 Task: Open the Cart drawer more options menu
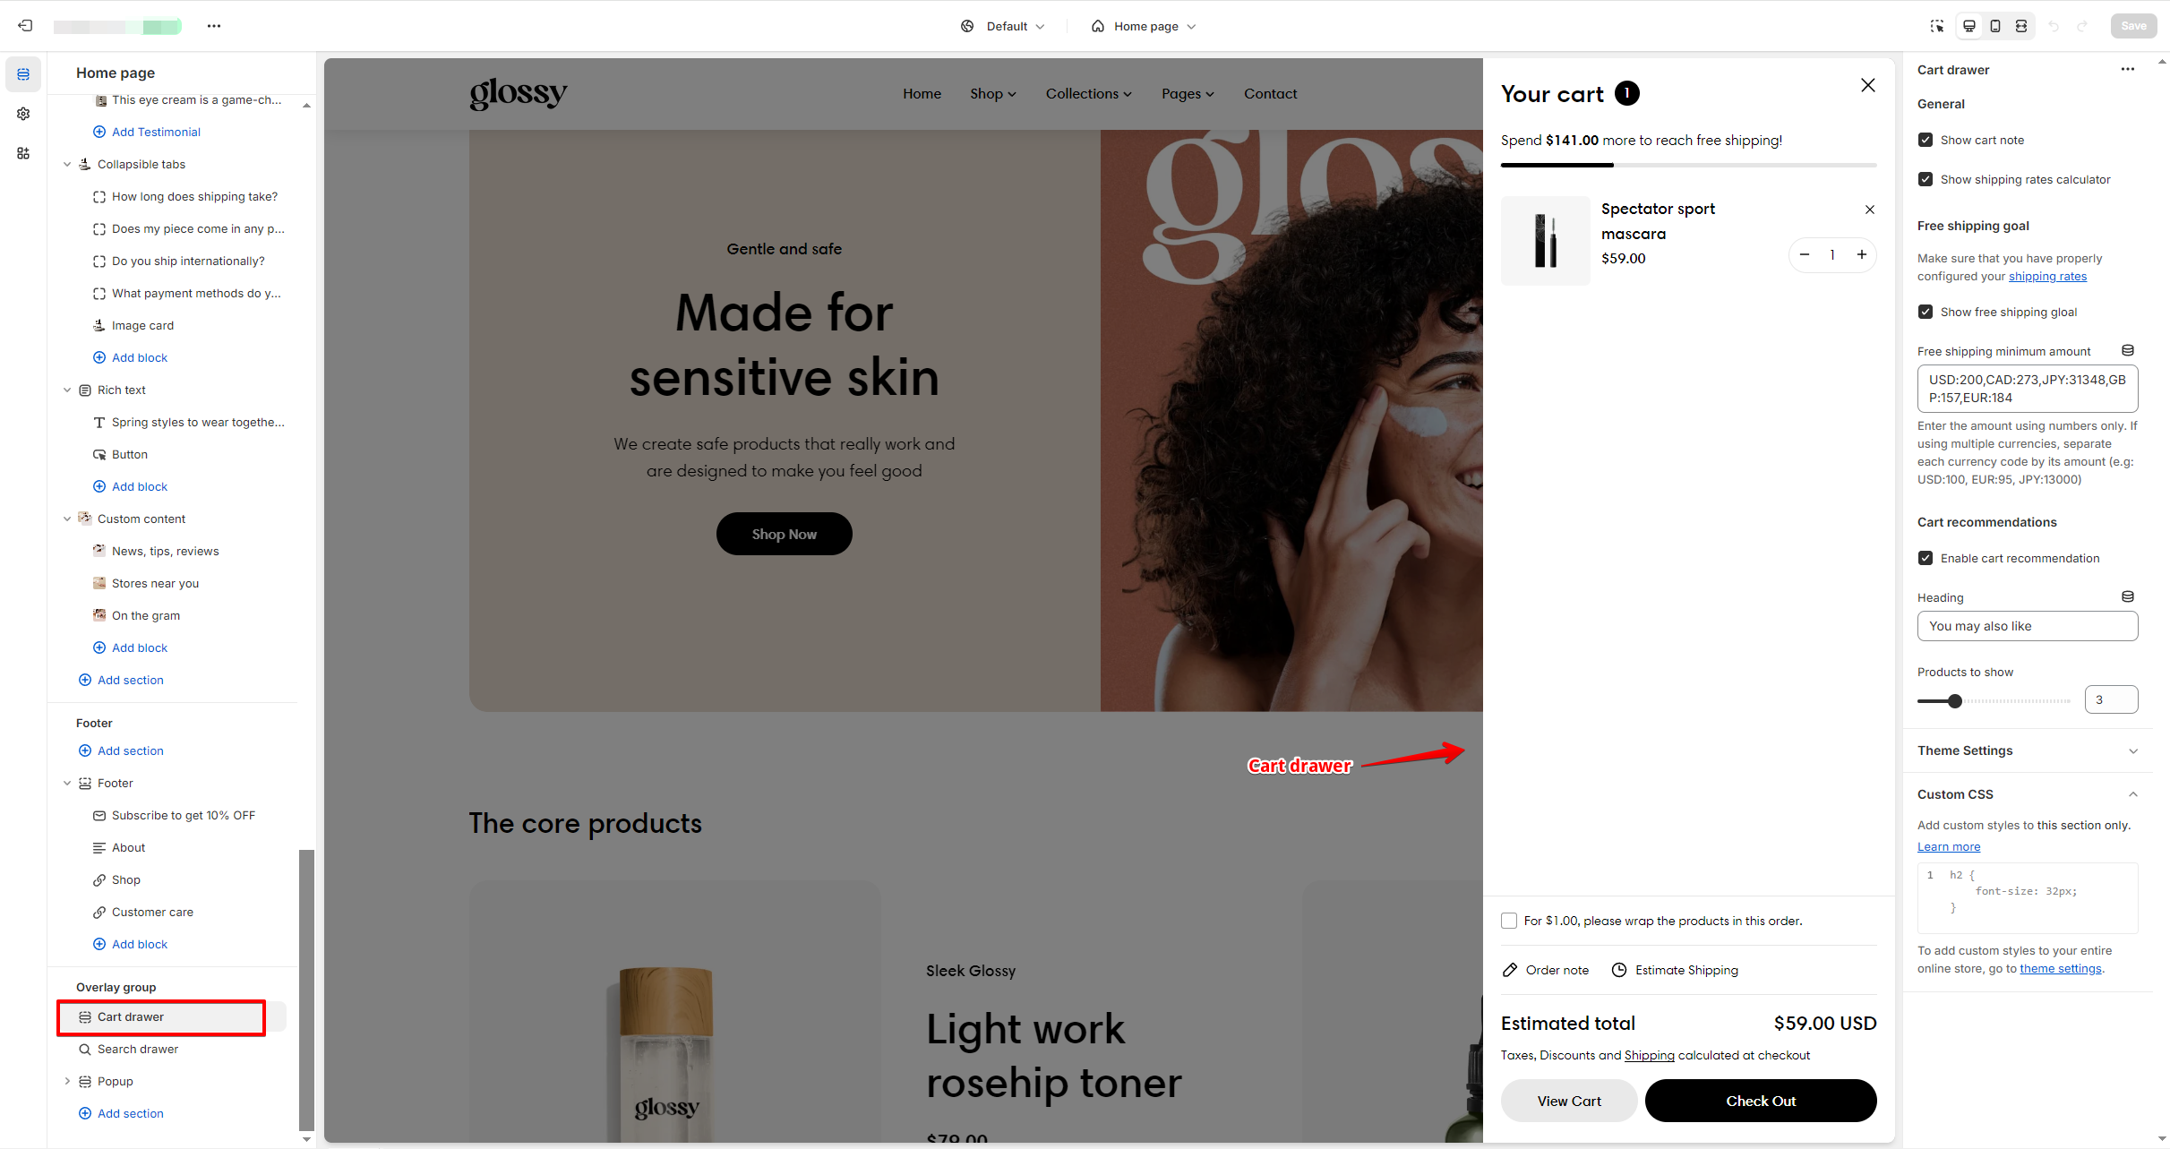[2128, 69]
